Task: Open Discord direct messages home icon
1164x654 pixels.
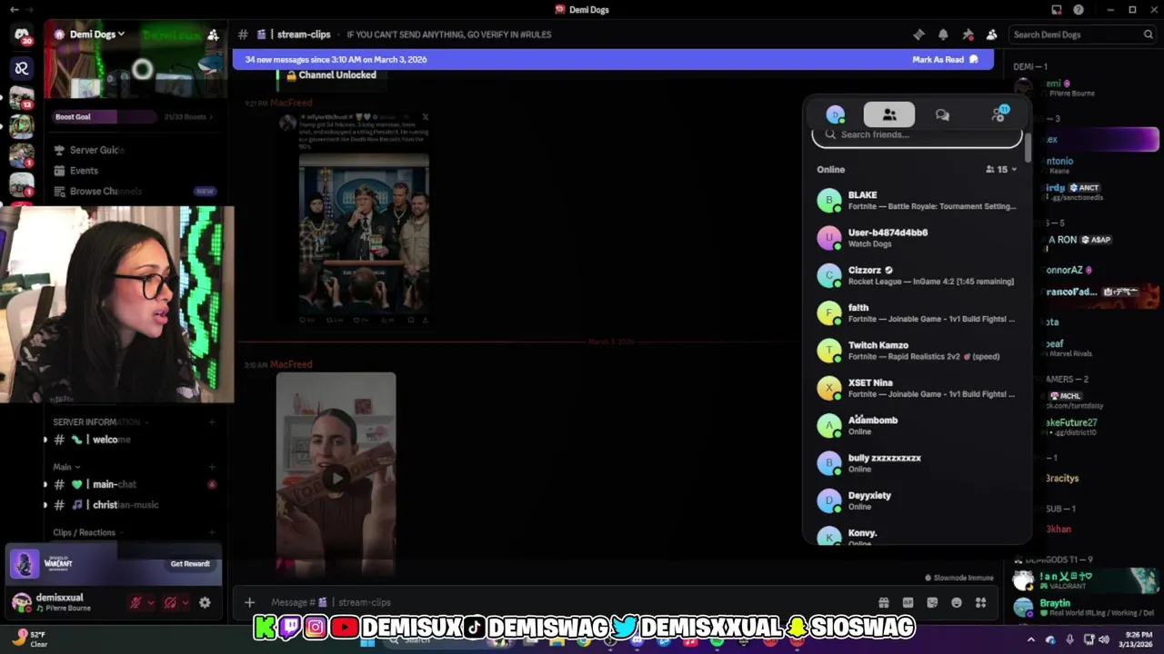Action: click(22, 35)
